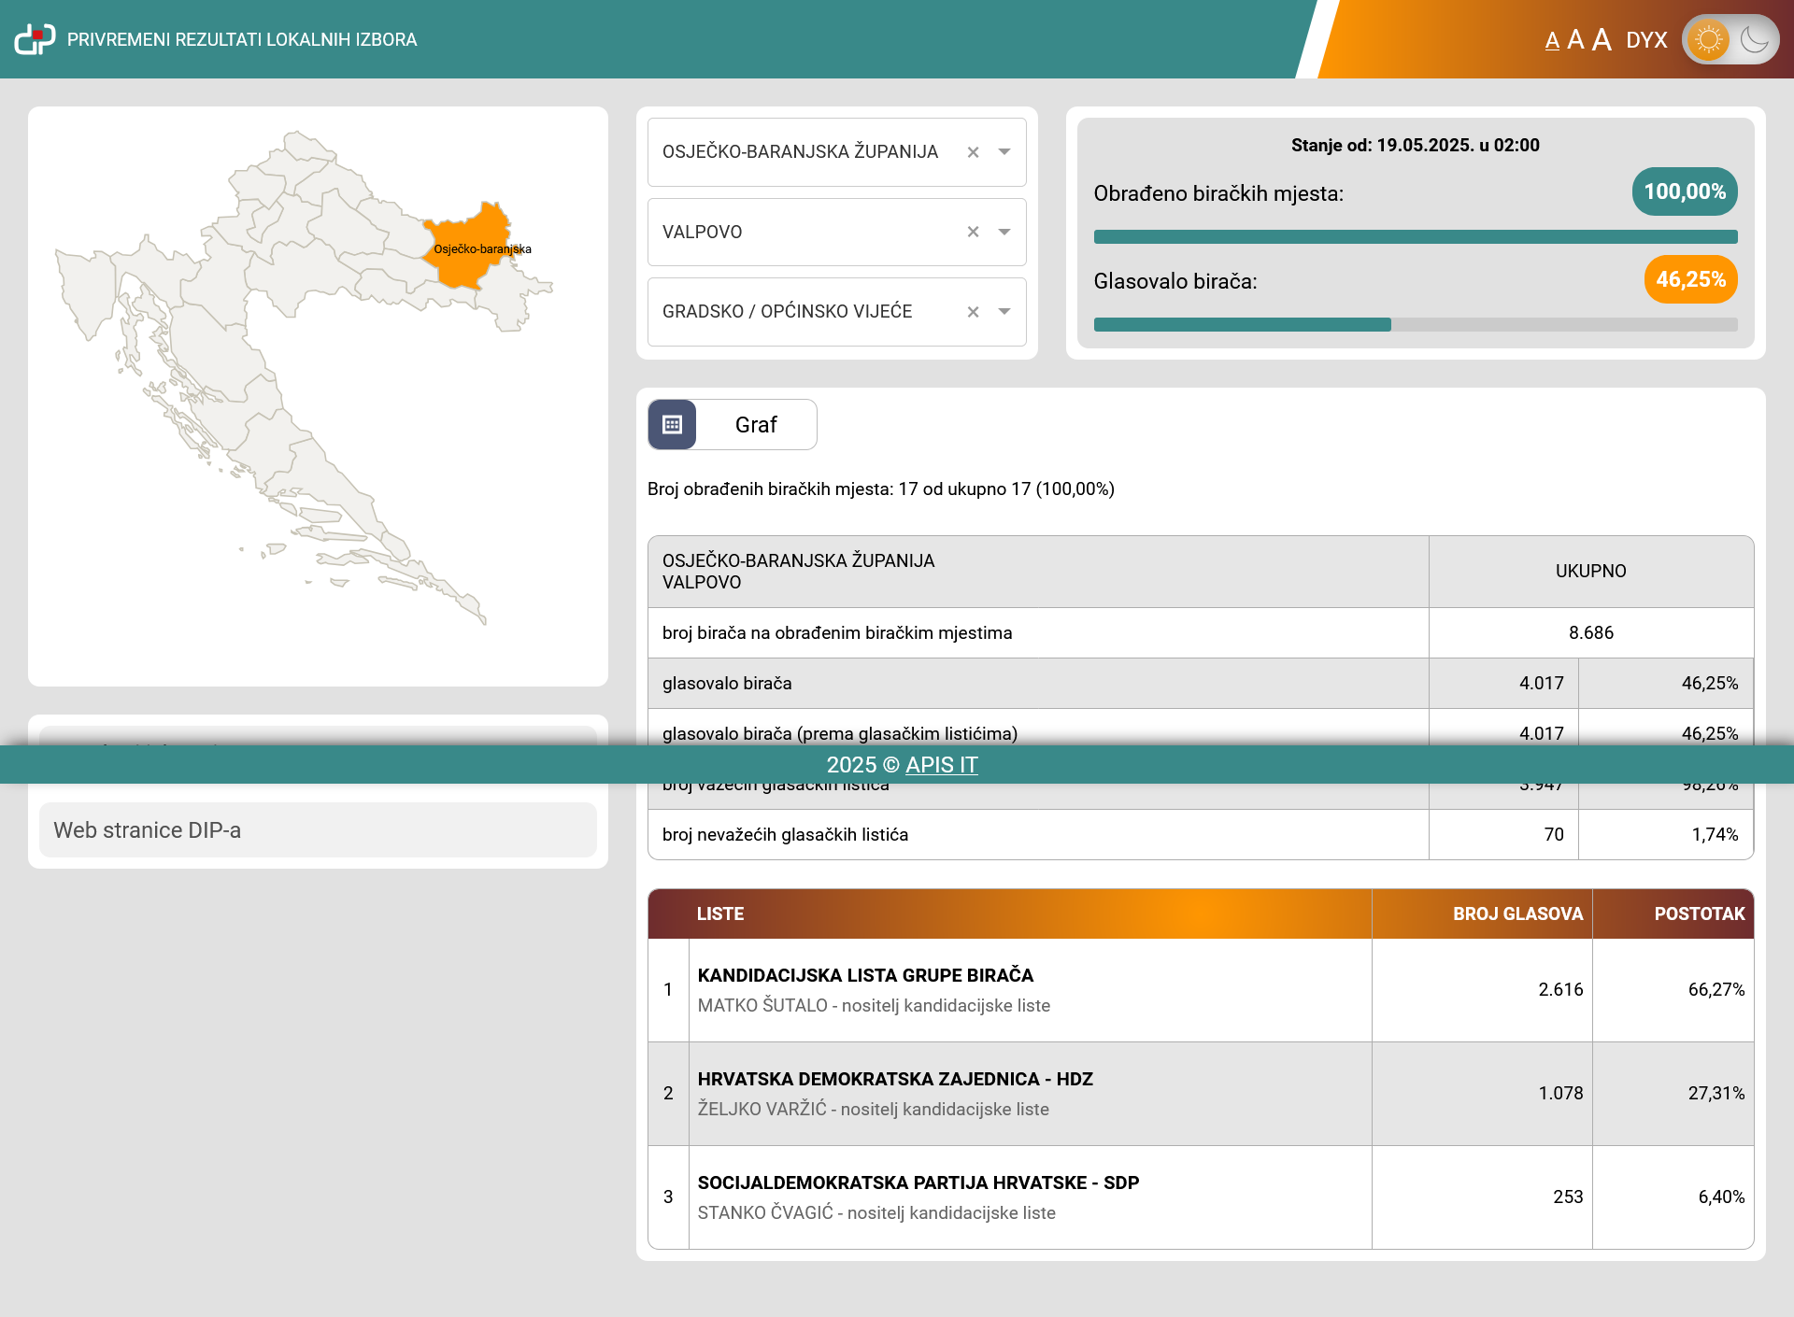Select the smallest font size A
This screenshot has width=1794, height=1317.
pyautogui.click(x=1552, y=41)
